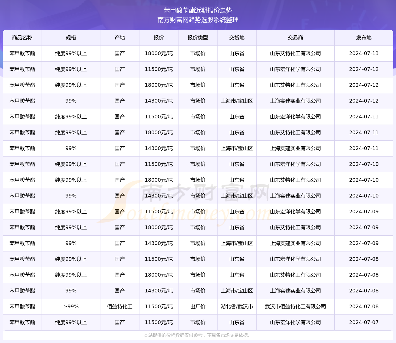Viewport: 396px width, 343px height.
Task: Click the subtitle 南方财富网趋势选股系统整理
Action: pyautogui.click(x=198, y=20)
